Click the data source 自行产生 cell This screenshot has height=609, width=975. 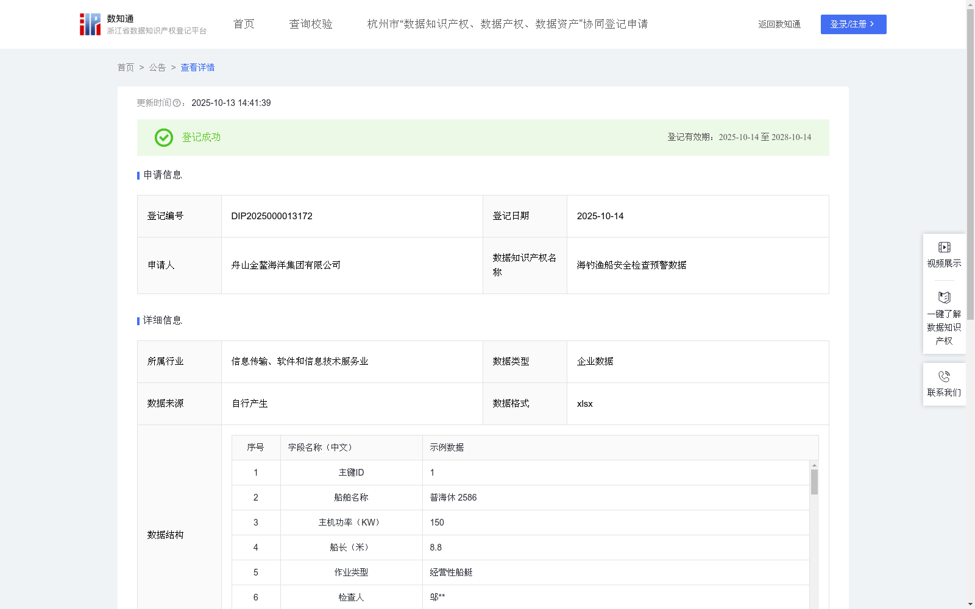[x=352, y=404]
